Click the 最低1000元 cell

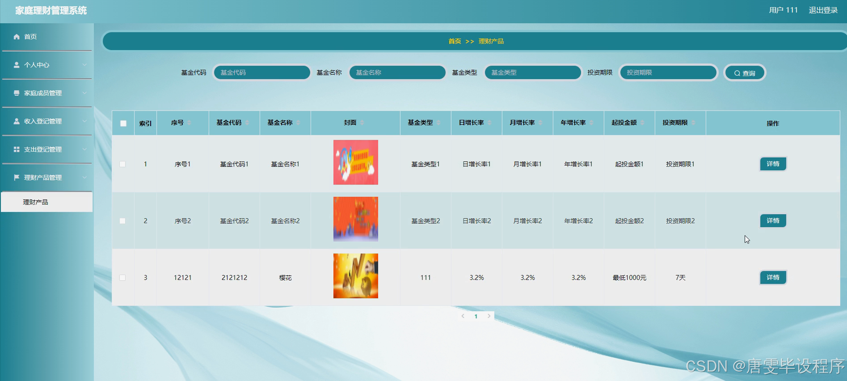629,278
